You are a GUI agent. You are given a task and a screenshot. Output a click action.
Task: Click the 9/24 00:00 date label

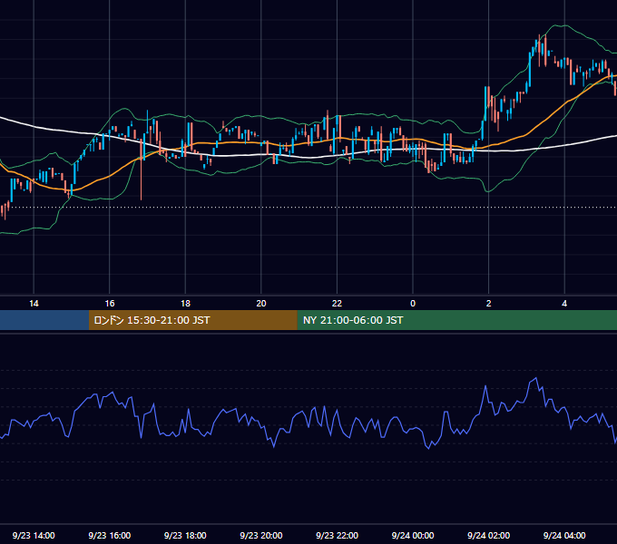click(413, 535)
